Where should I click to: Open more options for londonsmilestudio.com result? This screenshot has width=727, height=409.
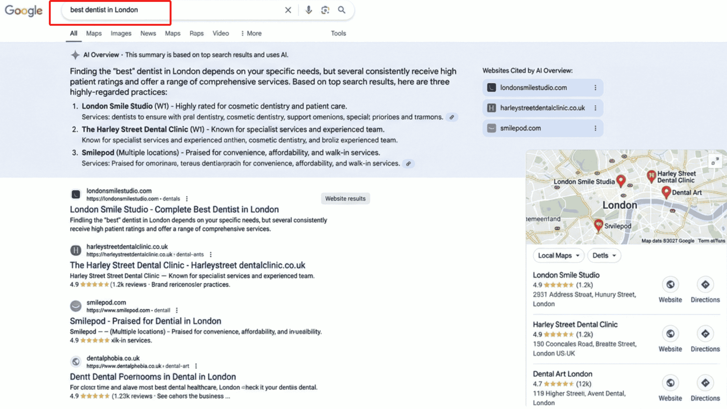click(187, 199)
